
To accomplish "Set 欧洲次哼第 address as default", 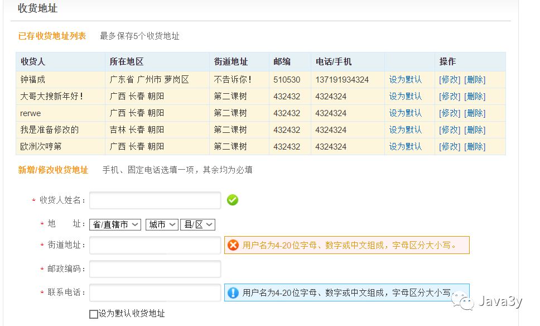I will pyautogui.click(x=406, y=146).
